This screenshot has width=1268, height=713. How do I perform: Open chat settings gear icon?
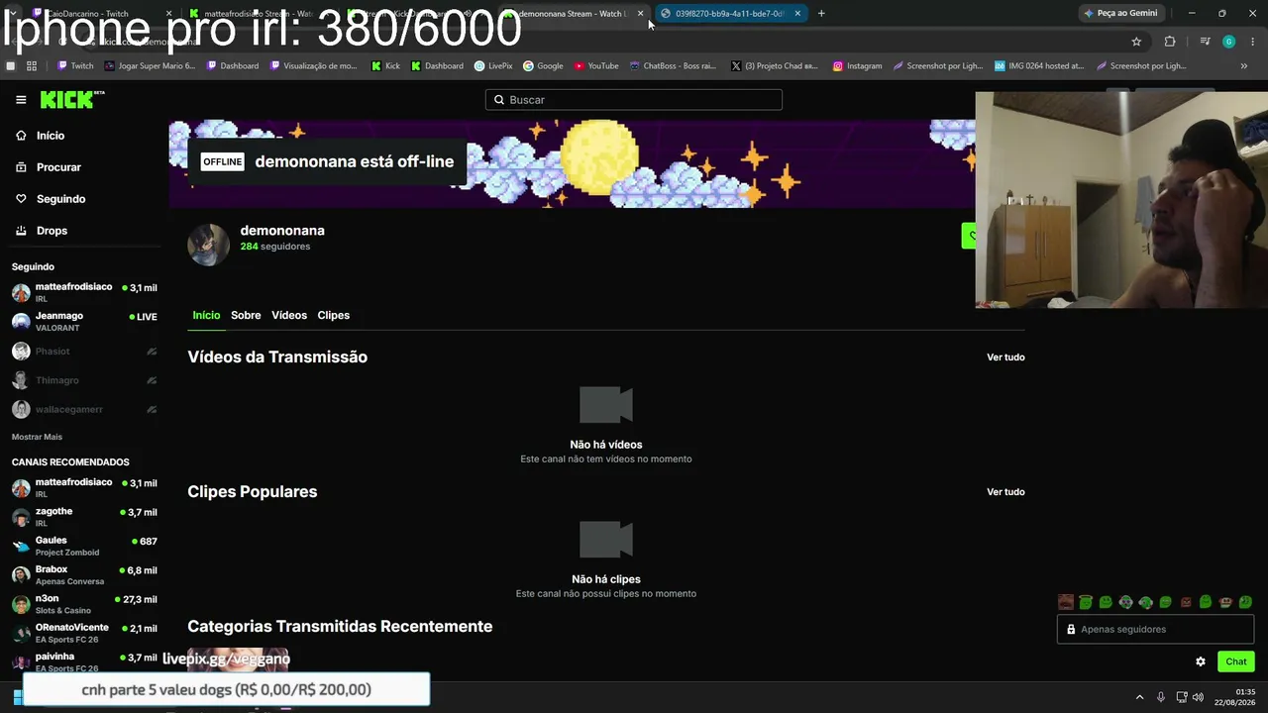pos(1201,662)
